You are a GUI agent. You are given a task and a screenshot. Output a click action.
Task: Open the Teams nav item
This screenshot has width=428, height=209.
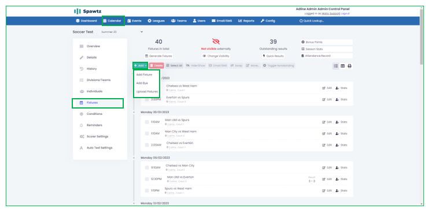[179, 21]
